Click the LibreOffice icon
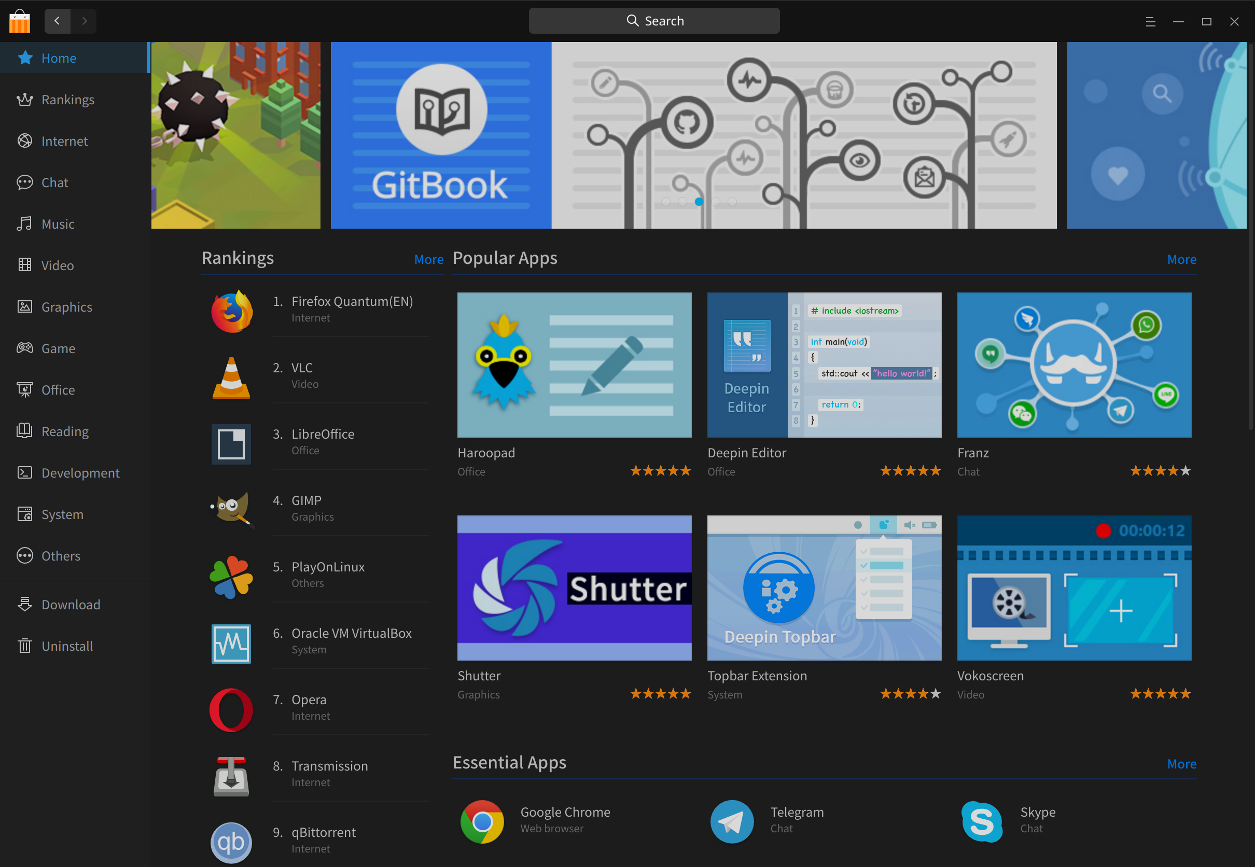 click(231, 444)
